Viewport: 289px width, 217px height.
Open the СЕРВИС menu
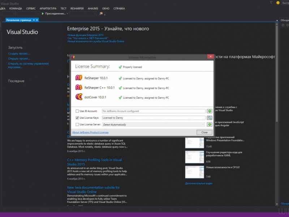[x=31, y=8]
